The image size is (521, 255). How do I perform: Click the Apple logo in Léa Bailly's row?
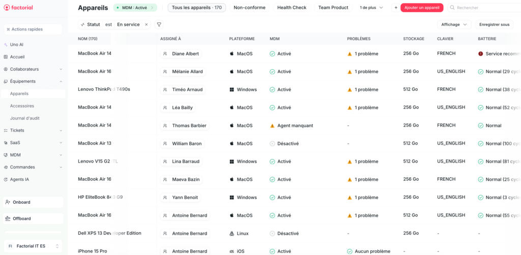231,108
